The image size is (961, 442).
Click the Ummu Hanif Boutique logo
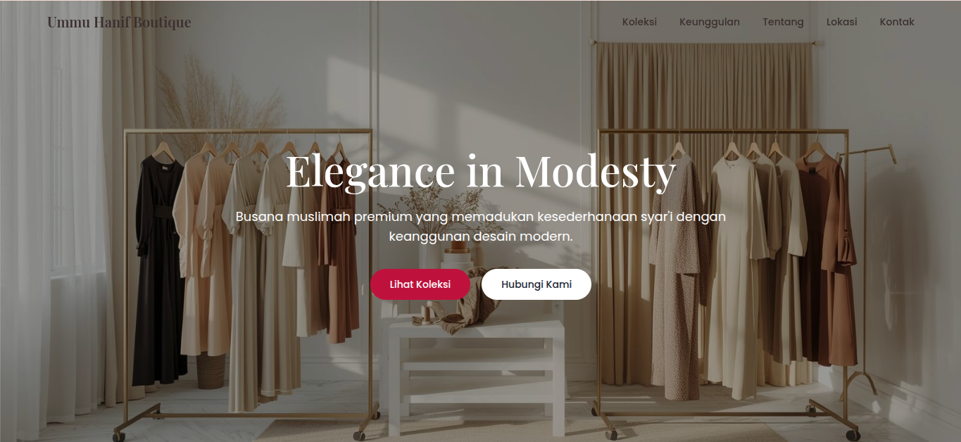(x=119, y=23)
